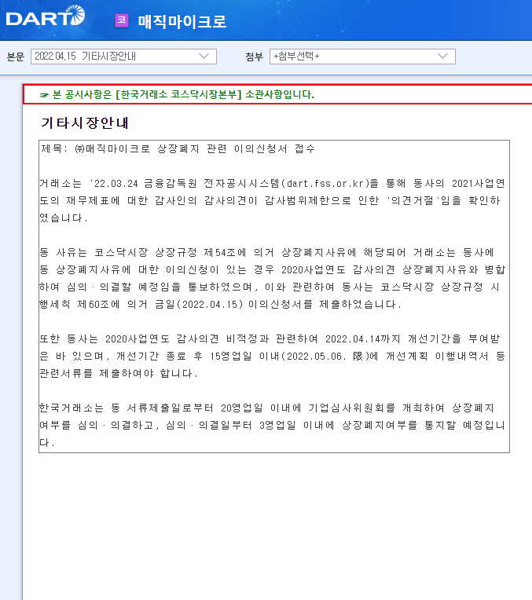Image resolution: width=532 pixels, height=600 pixels.
Task: Click the pointing hand icon in notice
Action: (x=45, y=95)
